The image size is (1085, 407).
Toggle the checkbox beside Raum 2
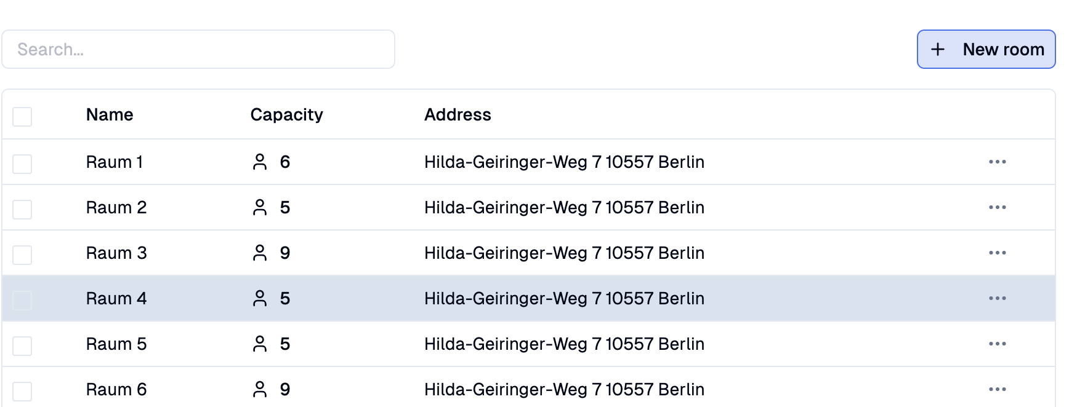[x=22, y=209]
